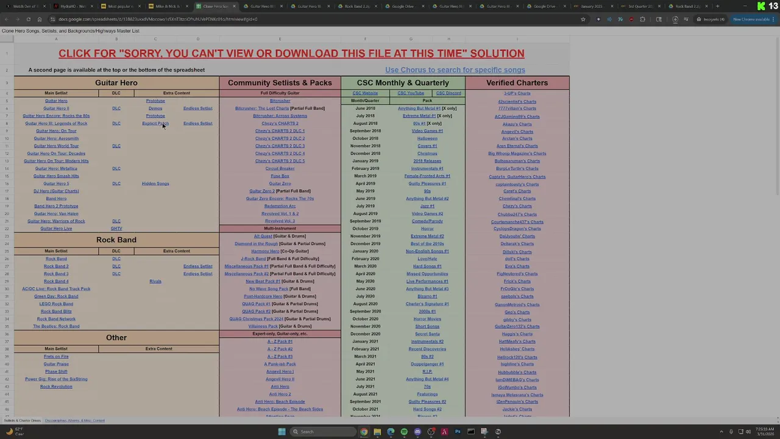
Task: Open the Doppelganger #1 pack link
Action: pos(427,364)
